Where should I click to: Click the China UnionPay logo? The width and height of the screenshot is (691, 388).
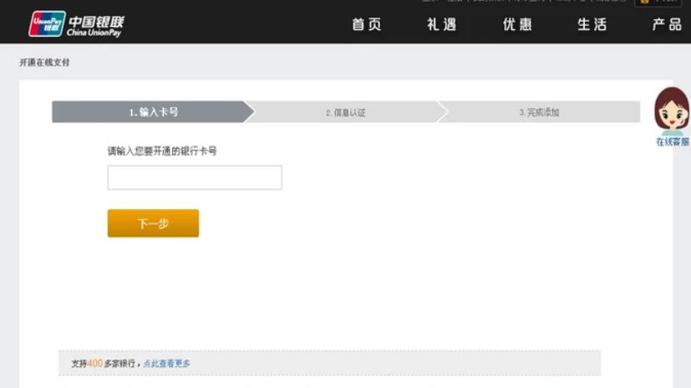click(76, 23)
